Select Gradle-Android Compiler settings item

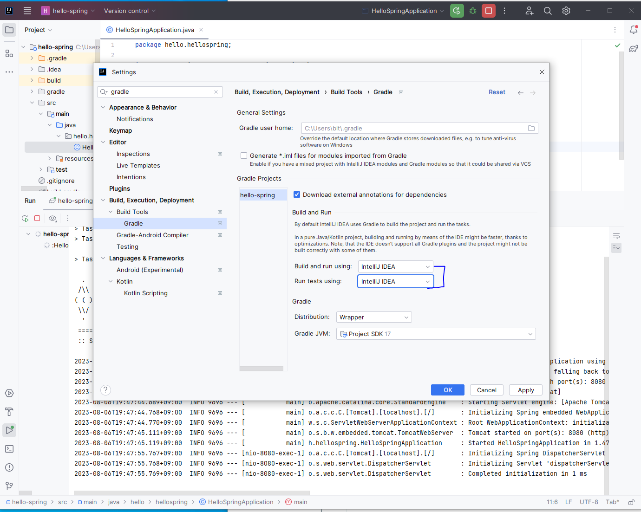(x=152, y=235)
